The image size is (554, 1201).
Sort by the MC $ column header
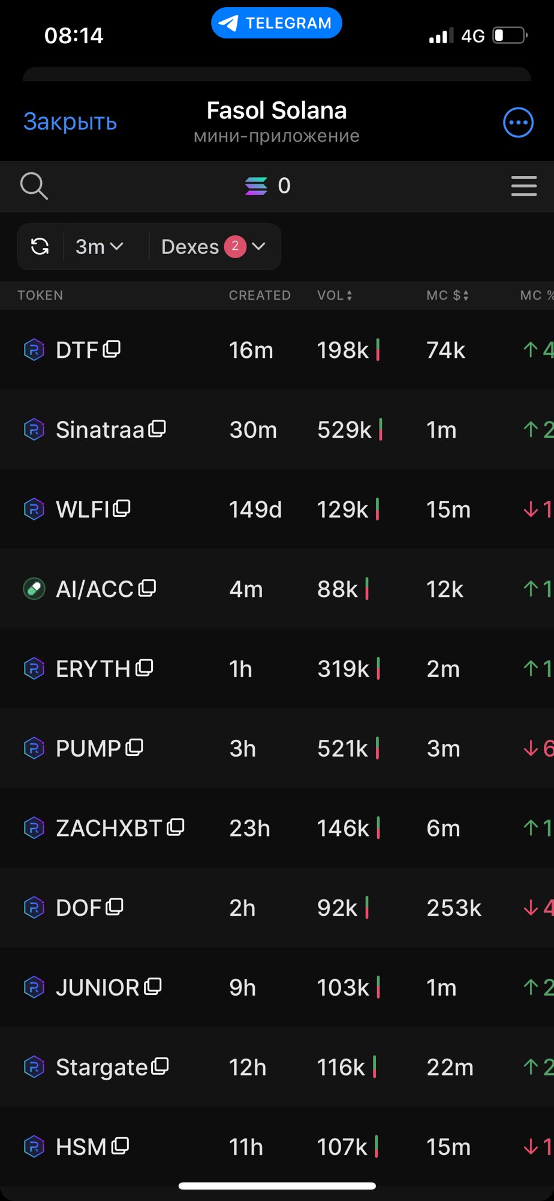tap(447, 295)
